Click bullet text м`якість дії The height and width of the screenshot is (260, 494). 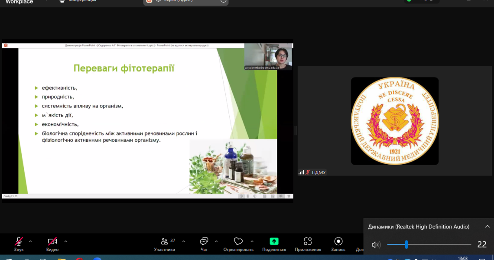pos(57,115)
